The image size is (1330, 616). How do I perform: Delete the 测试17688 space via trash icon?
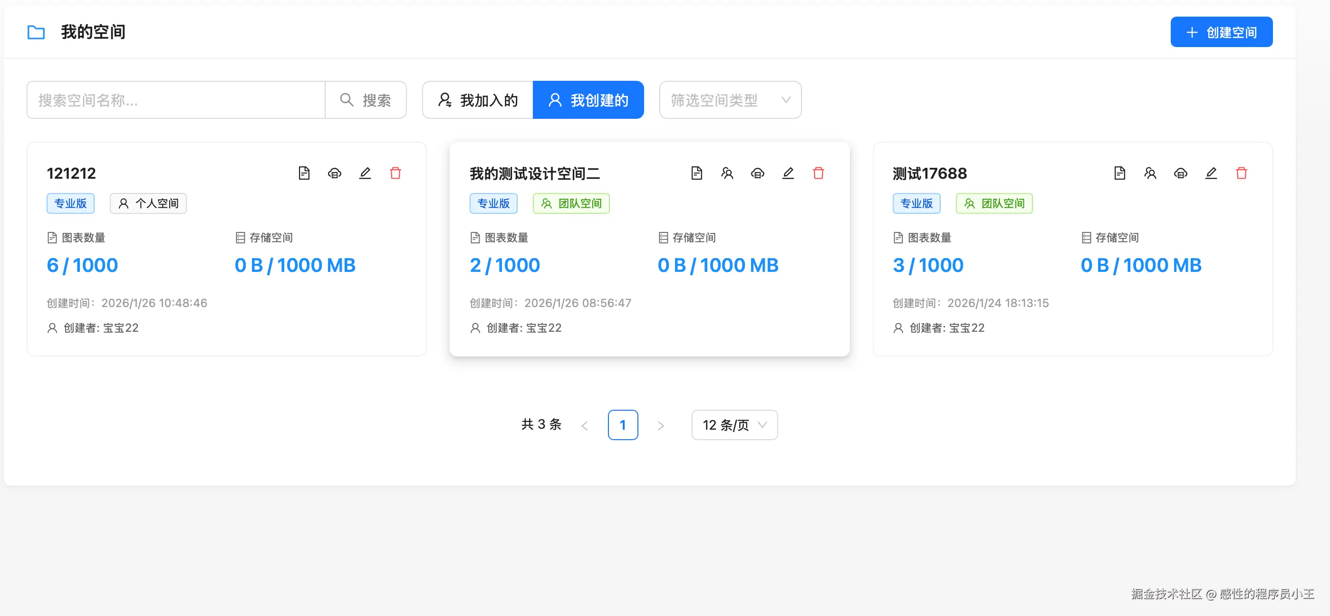(x=1241, y=173)
